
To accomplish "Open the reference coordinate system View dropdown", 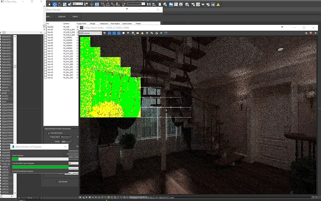I will point(78,4).
